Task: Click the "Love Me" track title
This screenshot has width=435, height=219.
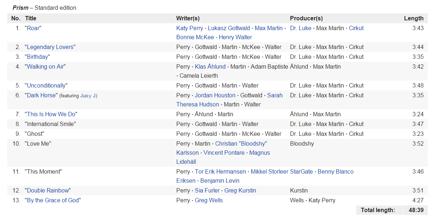Action: (x=38, y=143)
